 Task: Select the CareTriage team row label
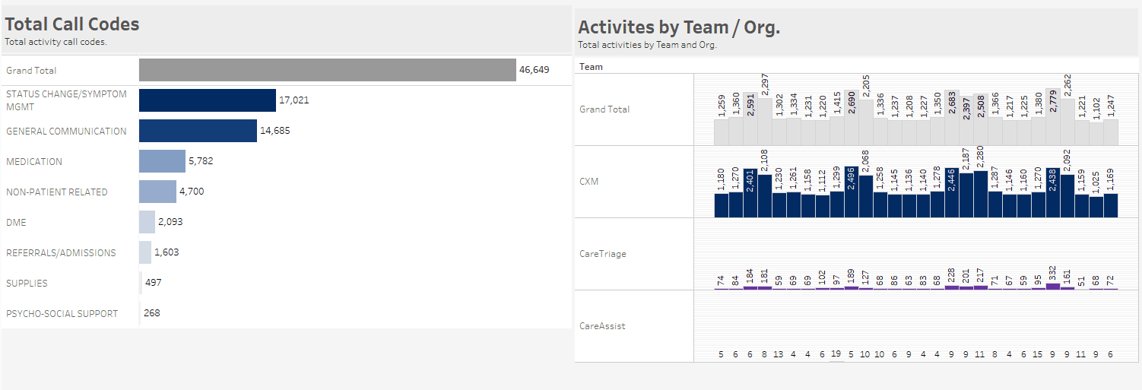click(x=602, y=254)
